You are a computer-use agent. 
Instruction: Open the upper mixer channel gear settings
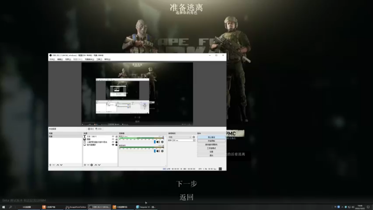click(162, 142)
